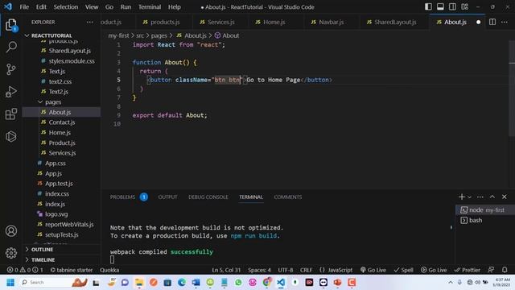Open Product.js in pages folder
The height and width of the screenshot is (290, 515).
(x=62, y=143)
